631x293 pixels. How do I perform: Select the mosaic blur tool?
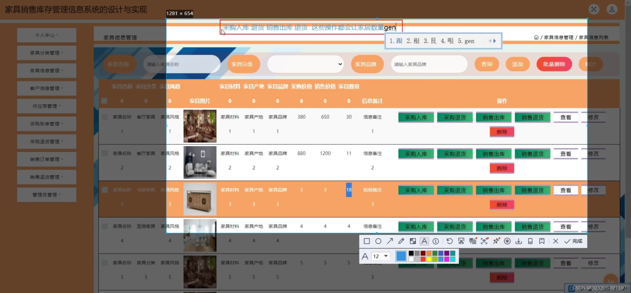click(x=413, y=241)
